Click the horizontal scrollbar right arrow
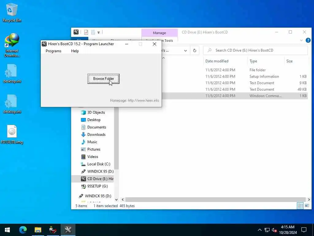 pos(309,199)
